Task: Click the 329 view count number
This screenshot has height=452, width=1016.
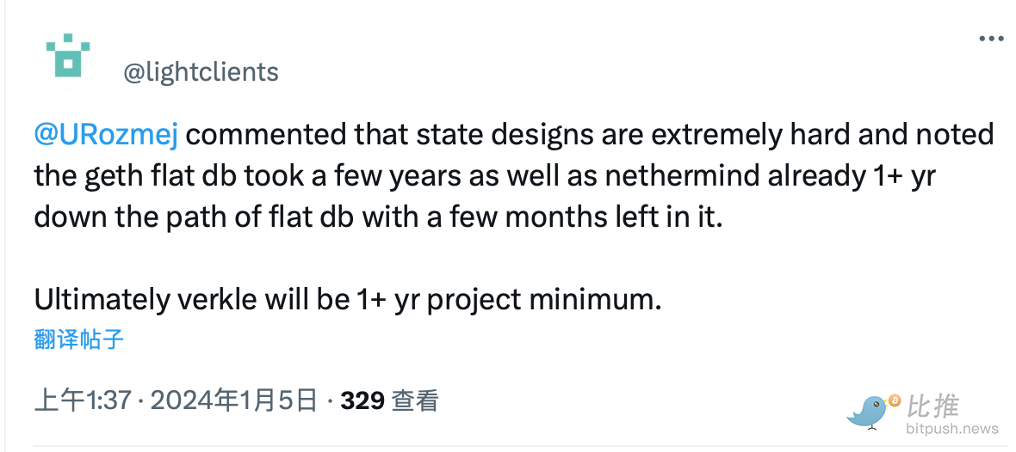Action: 362,400
